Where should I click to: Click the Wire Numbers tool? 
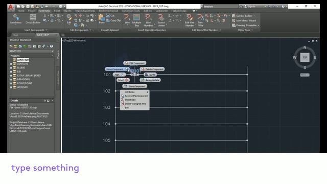[148, 20]
